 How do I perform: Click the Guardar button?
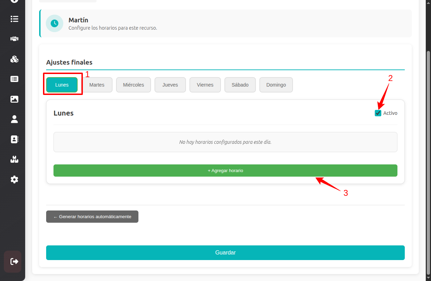(x=225, y=253)
